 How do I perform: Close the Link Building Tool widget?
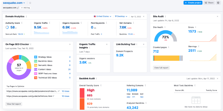[144, 44]
